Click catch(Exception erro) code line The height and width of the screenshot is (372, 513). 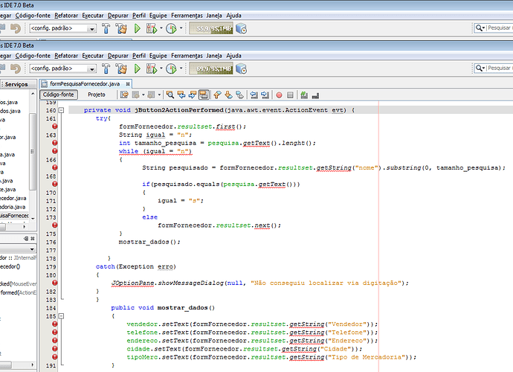[136, 266]
